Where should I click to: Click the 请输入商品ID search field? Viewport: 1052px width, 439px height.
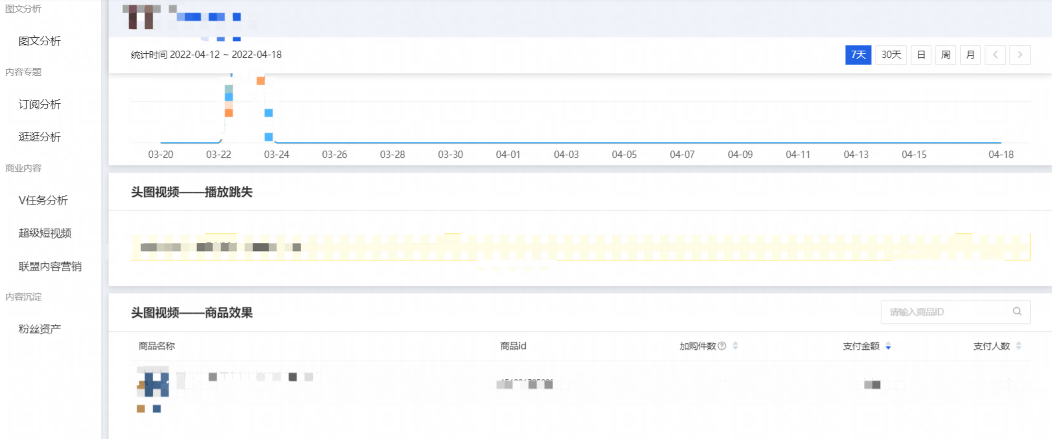pyautogui.click(x=955, y=312)
